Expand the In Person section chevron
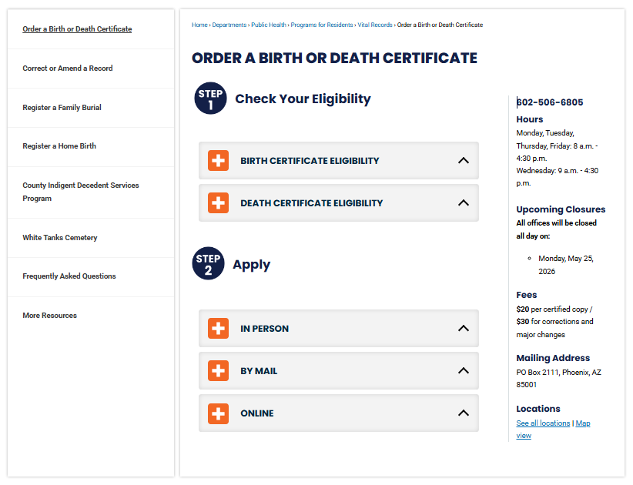Viewport: 633px width, 485px height. coord(463,329)
